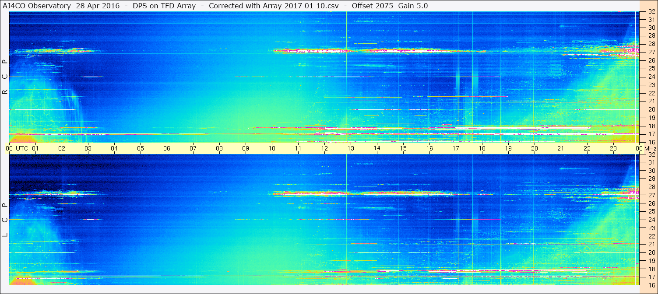Viewport: 658px width, 294px height.
Task: Select 18 MHz label on RCP panel
Action: 651,126
